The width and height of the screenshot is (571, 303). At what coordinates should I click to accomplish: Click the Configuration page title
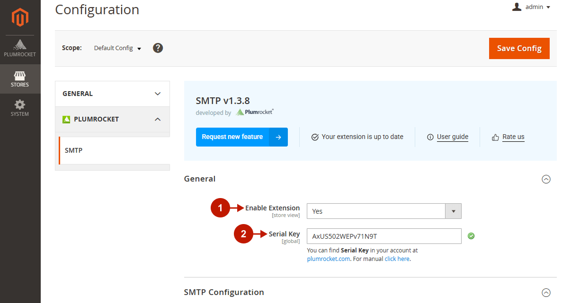97,9
